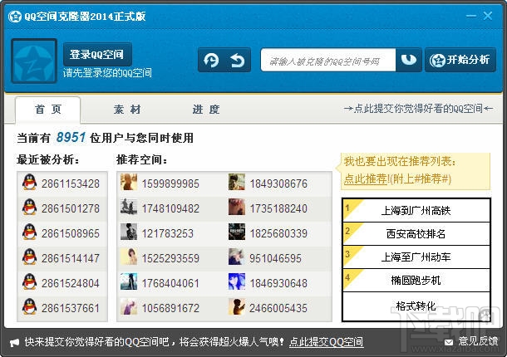Viewport: 507px width, 357px height.
Task: Click the 登录QQ空间 login button
Action: 97,54
